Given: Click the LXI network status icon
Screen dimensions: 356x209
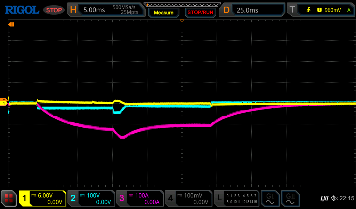Looking at the screenshot, I should coord(324,199).
